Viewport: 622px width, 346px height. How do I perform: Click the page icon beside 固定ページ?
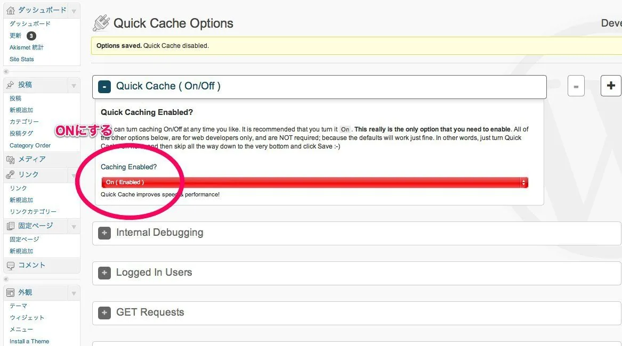[x=11, y=226]
